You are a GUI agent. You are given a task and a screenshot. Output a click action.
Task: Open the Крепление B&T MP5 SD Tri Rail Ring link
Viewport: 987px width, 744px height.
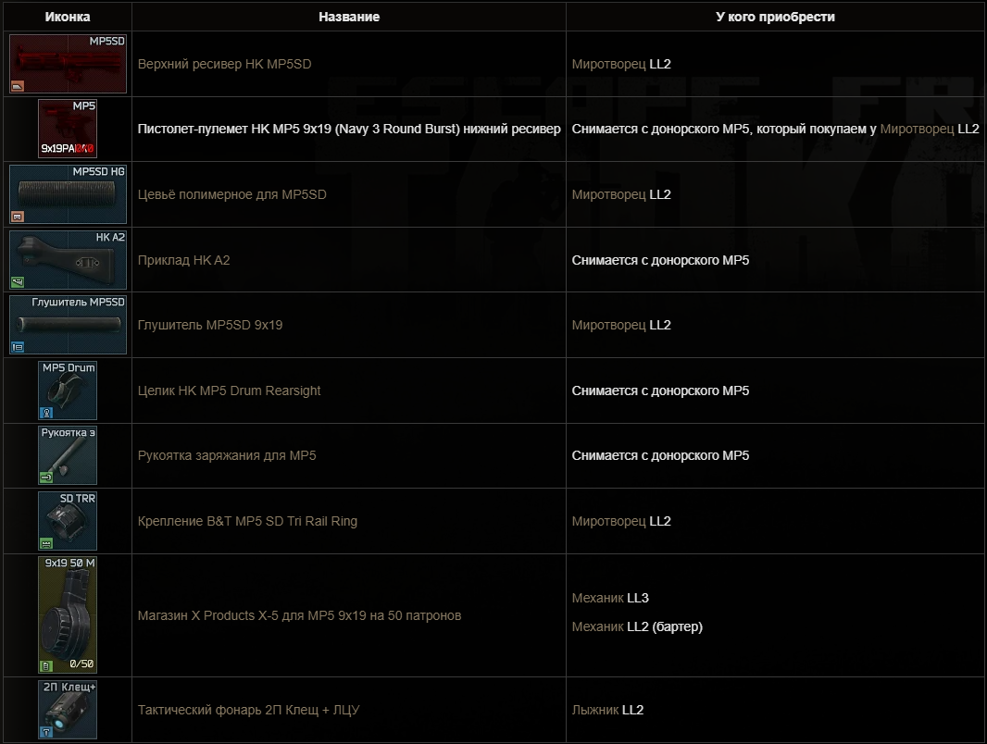click(247, 521)
